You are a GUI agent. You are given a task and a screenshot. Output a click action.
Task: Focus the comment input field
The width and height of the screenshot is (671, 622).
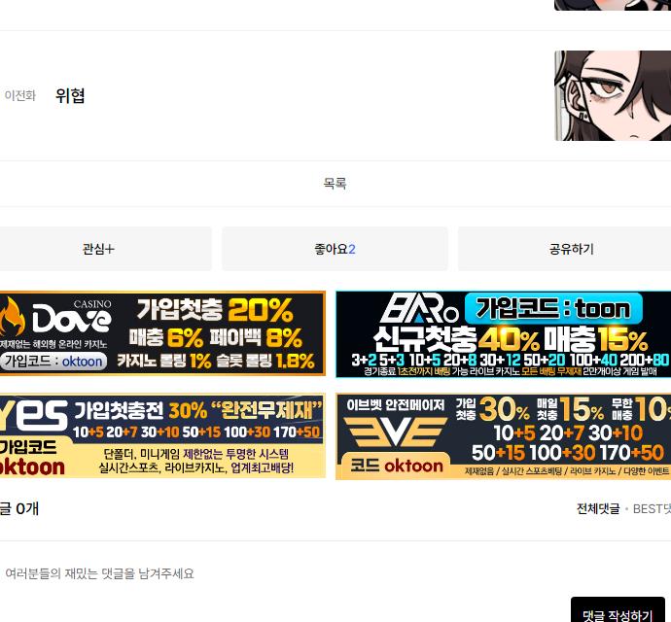click(x=335, y=573)
